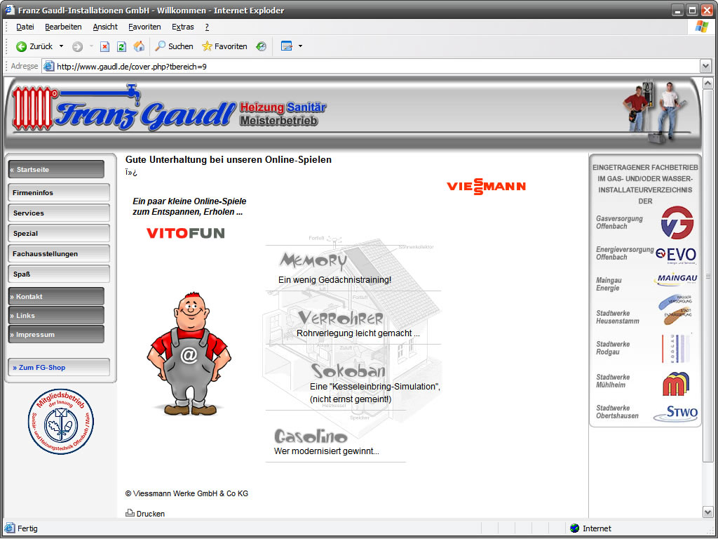The height and width of the screenshot is (539, 718).
Task: Click the vertical scrollbar thumb
Action: [x=707, y=275]
